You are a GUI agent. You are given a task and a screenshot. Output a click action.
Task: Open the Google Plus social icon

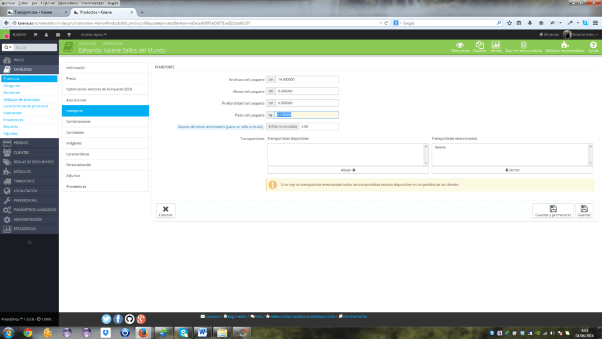[141, 319]
